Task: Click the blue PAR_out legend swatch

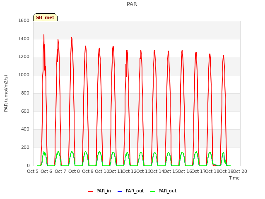Action: pos(120,192)
